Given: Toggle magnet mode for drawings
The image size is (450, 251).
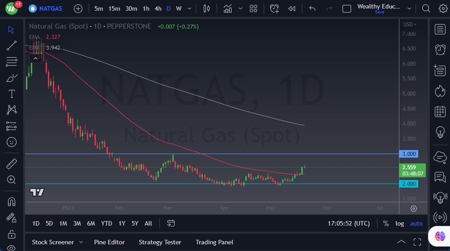Looking at the screenshot, I should point(12,202).
